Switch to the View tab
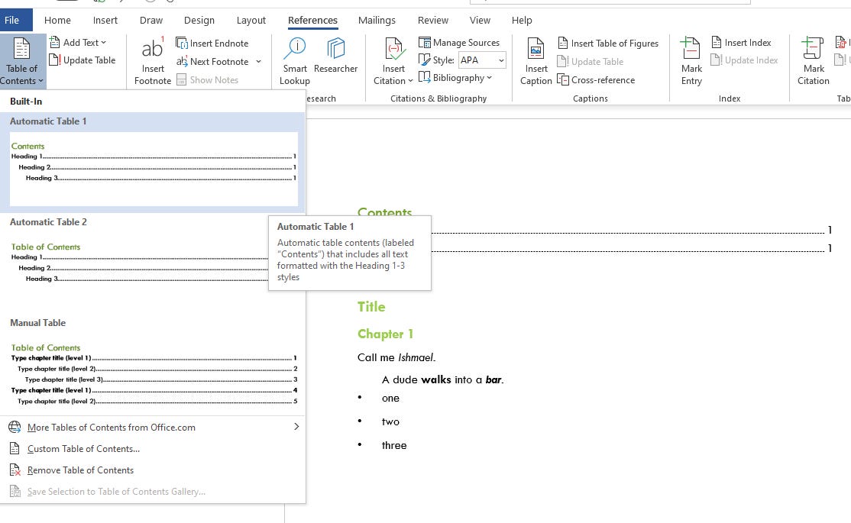This screenshot has height=523, width=851. tap(480, 20)
